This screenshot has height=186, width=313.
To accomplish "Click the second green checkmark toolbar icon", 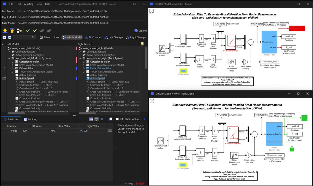I will tap(35, 31).
